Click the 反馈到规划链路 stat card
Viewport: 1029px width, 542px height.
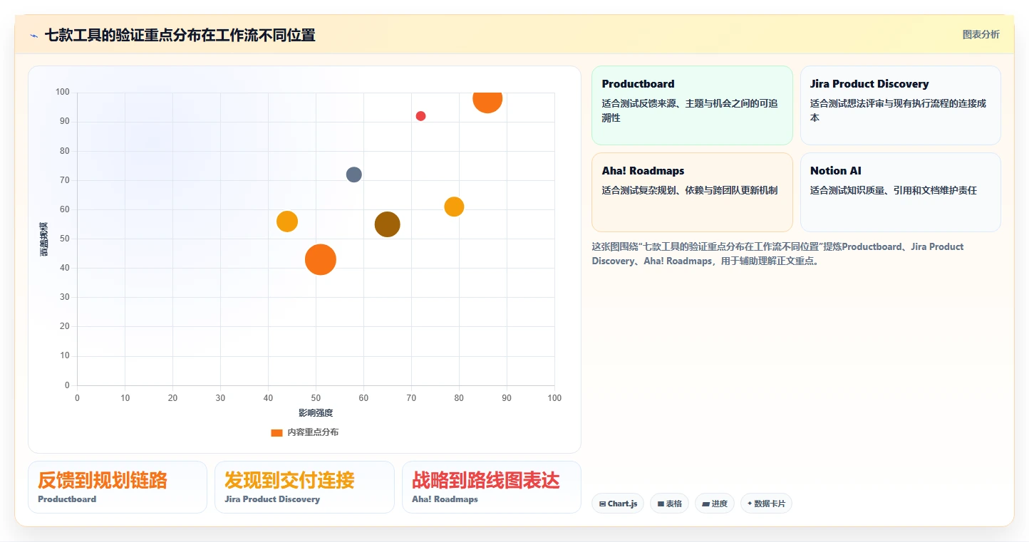[x=118, y=487]
